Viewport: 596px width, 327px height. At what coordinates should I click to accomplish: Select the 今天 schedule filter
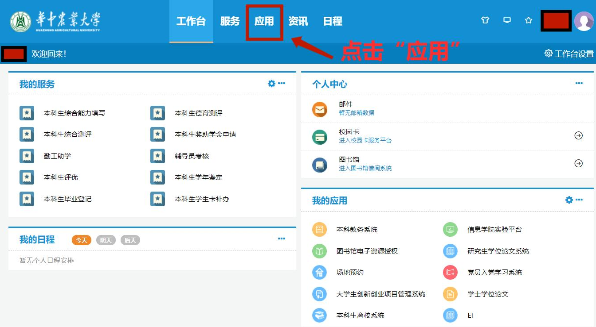(x=82, y=240)
